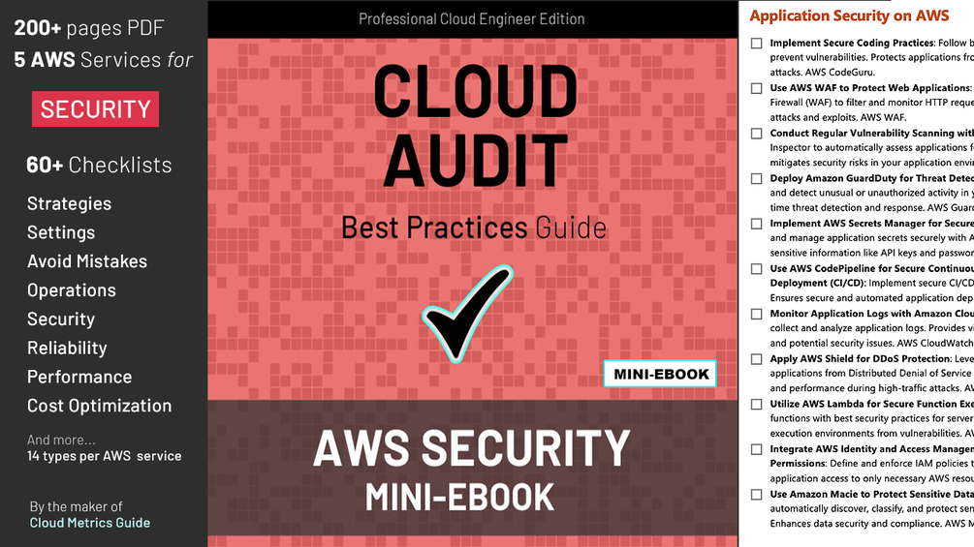Toggle the Monitor Application Logs checkbox
This screenshot has height=547, width=974.
pos(757,314)
